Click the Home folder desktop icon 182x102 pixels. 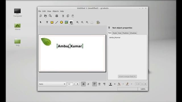click(18, 26)
